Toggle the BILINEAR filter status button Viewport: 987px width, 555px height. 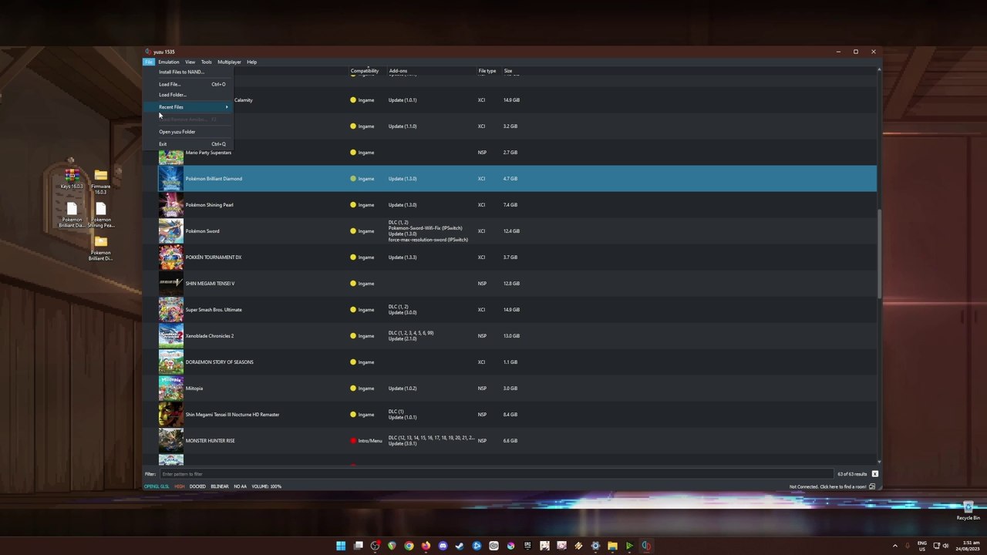220,486
